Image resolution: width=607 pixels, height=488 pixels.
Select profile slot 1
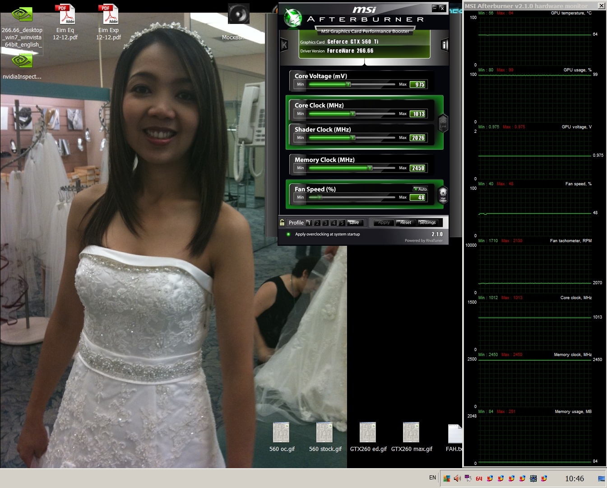click(x=309, y=223)
